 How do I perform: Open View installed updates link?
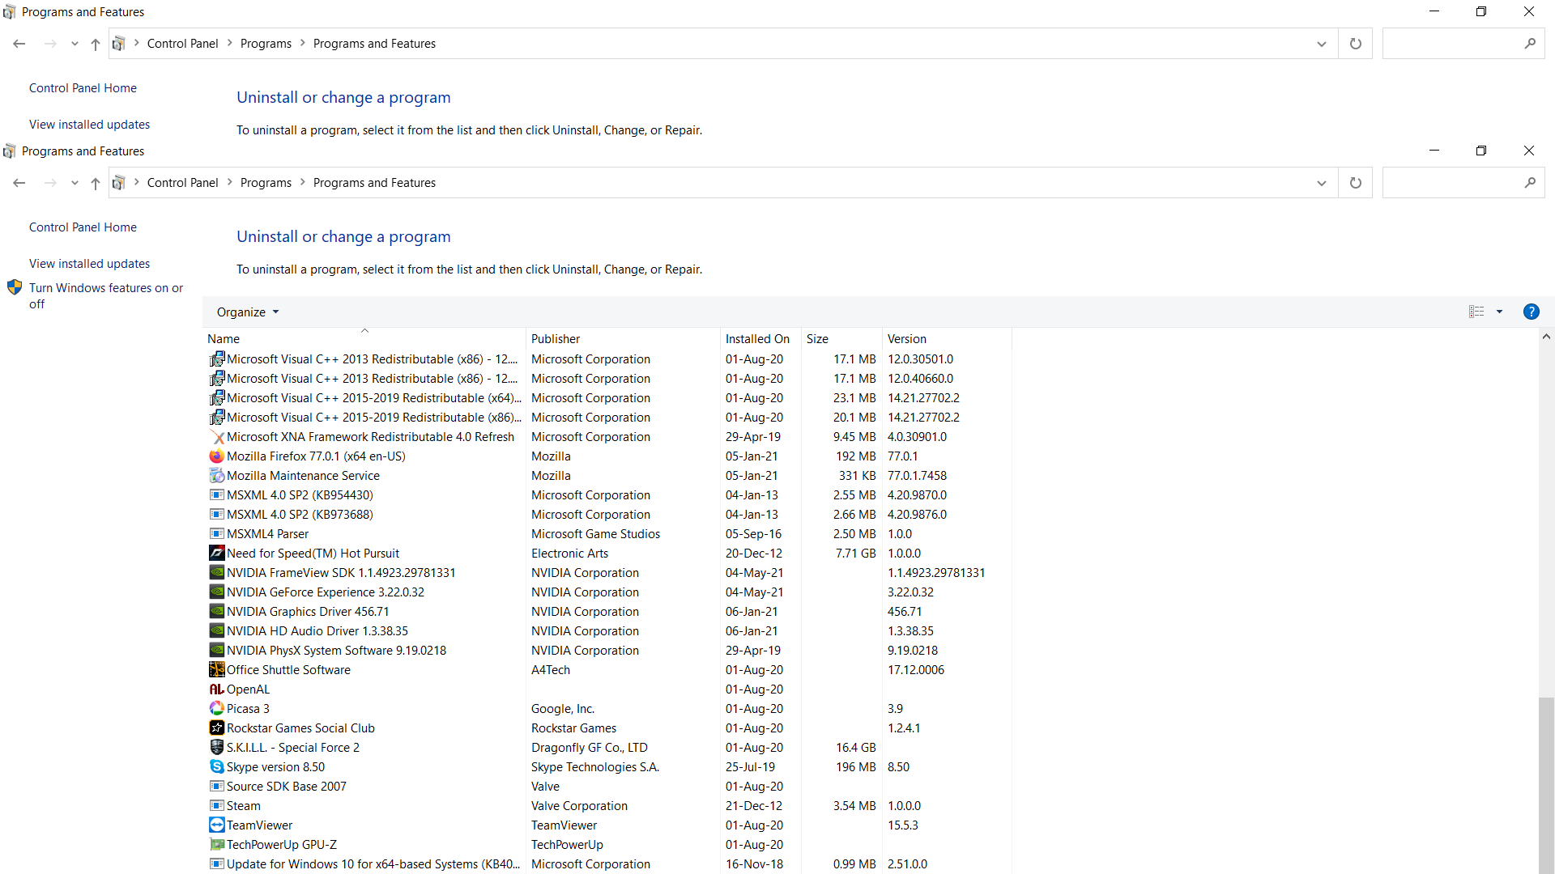point(89,264)
